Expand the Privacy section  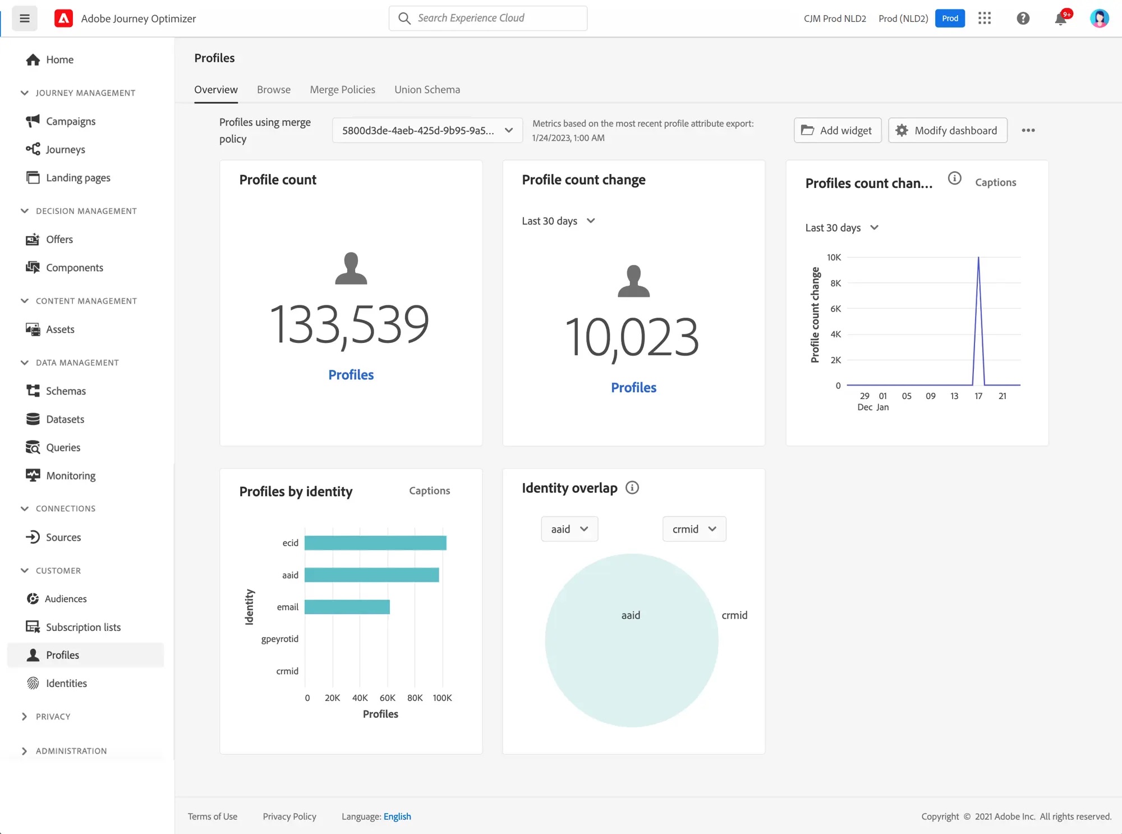25,717
